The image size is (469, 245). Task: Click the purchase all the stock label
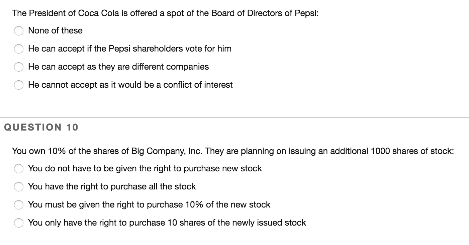[112, 187]
